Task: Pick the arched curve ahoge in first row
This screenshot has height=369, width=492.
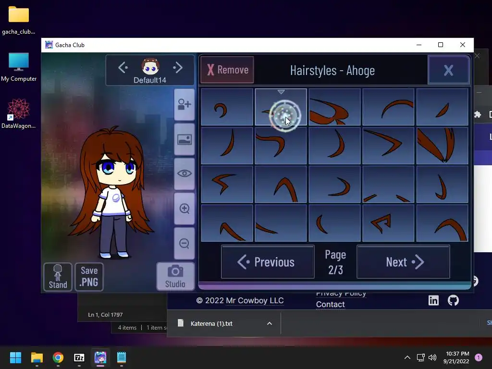Action: (x=388, y=107)
